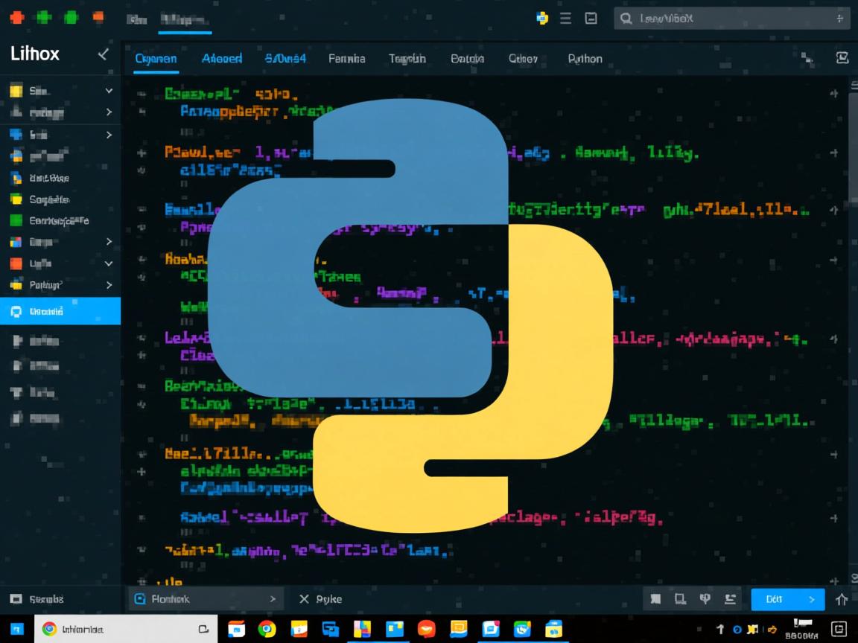This screenshot has width=858, height=643.
Task: Open the dropdown arrow beside Flonwork in the bottom panel
Action: pyautogui.click(x=273, y=598)
